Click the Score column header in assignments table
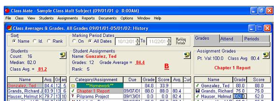Viewport: 277px width, 101px height. (163, 80)
